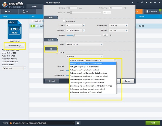Click the Bits/Pixel slider handle
162x126 pixels.
71,12
